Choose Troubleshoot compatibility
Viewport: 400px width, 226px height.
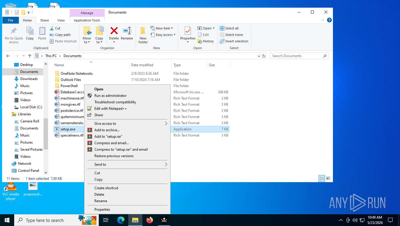127,102
